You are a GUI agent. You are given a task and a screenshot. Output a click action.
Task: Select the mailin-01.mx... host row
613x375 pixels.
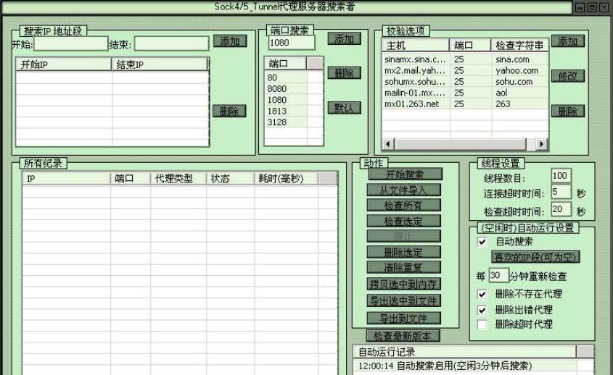click(x=465, y=93)
